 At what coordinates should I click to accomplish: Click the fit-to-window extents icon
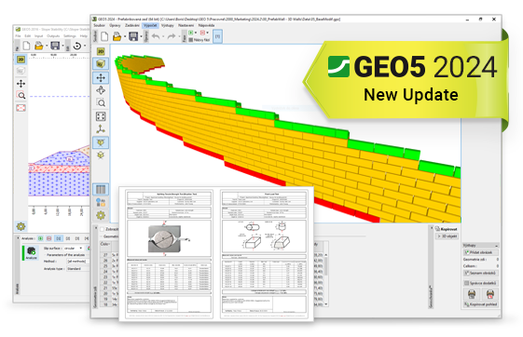(101, 116)
